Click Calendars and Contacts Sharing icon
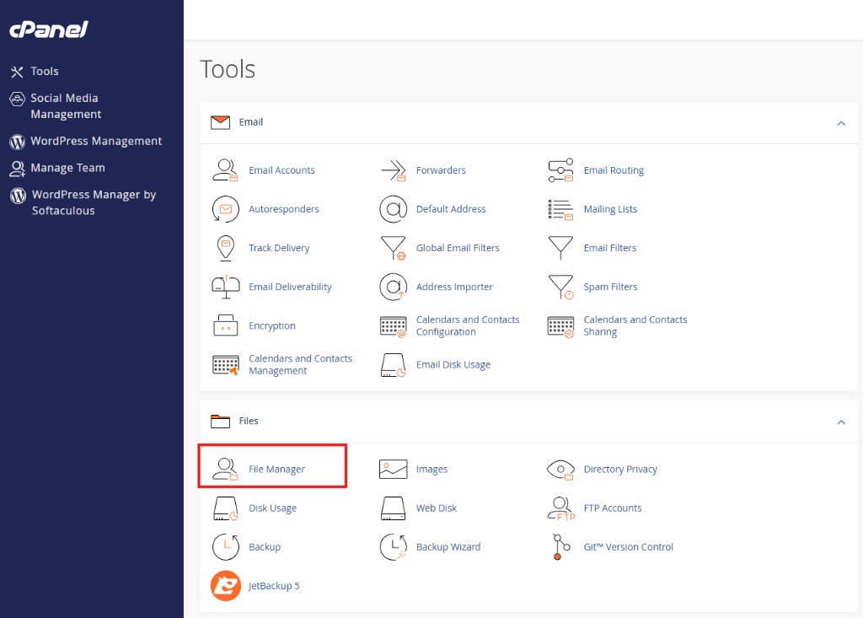This screenshot has width=863, height=618. pos(560,326)
